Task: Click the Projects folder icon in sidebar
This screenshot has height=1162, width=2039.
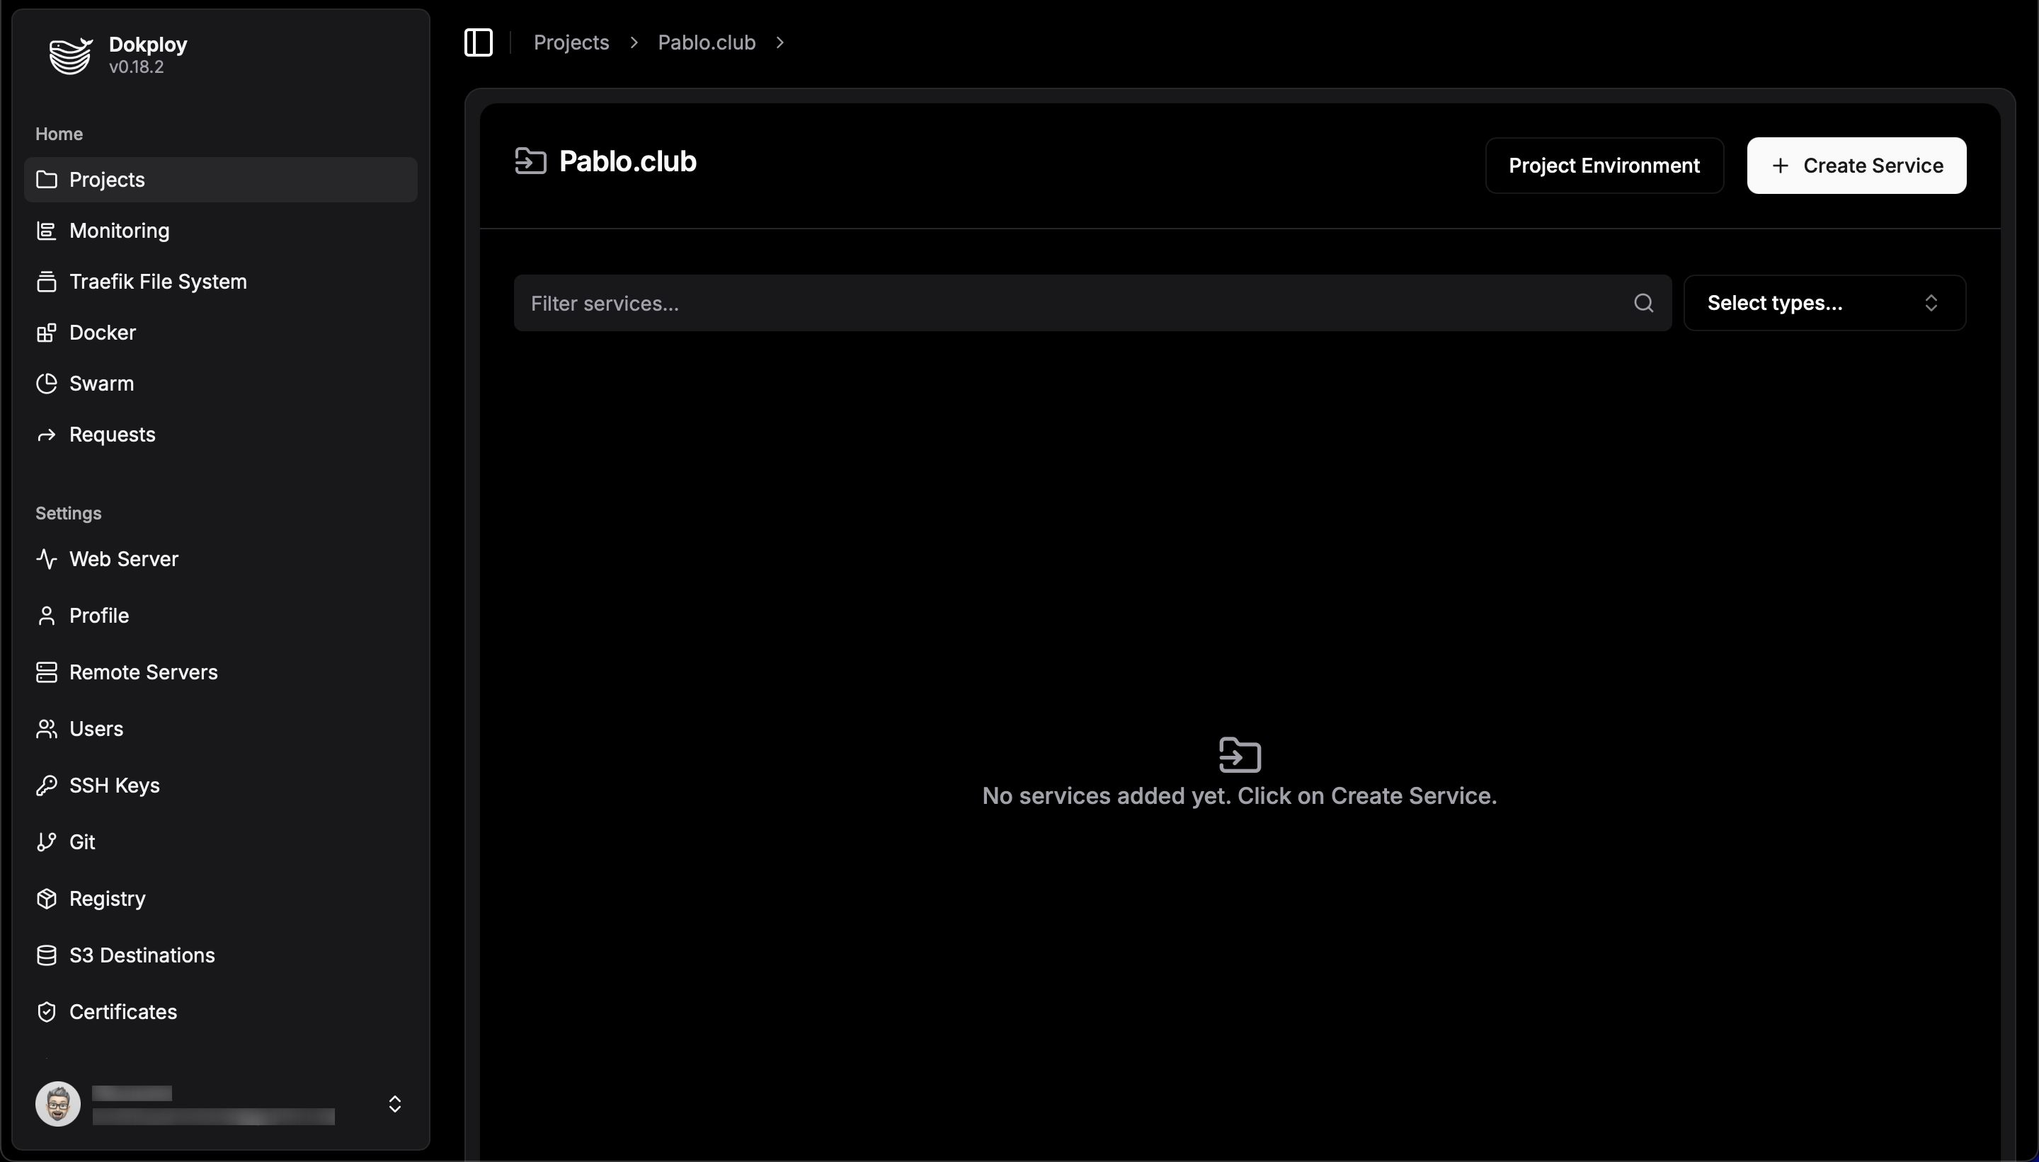Action: pos(46,180)
